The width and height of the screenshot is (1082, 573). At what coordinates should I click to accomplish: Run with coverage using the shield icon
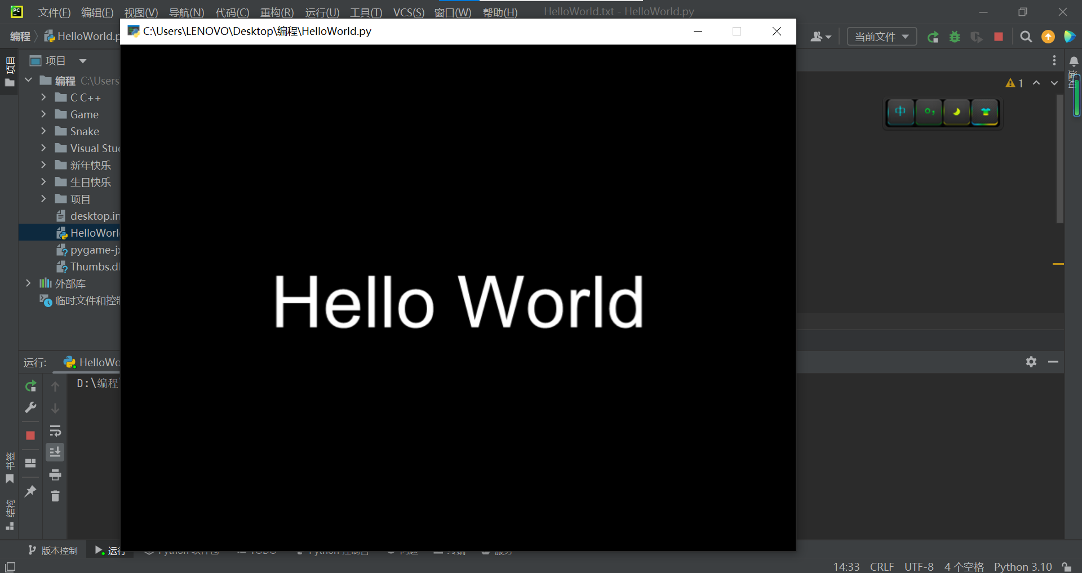click(x=977, y=37)
